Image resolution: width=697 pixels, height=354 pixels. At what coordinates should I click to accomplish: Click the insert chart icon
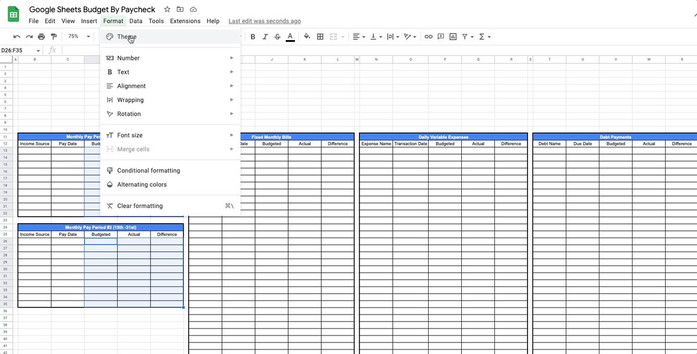tap(453, 37)
